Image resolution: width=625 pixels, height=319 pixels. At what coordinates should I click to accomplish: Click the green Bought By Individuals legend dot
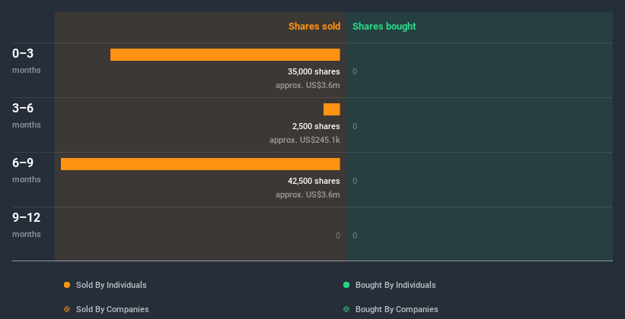coord(346,285)
